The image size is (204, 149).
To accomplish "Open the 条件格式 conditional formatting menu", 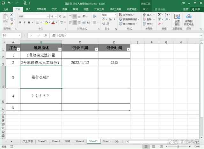I will tap(128, 15).
